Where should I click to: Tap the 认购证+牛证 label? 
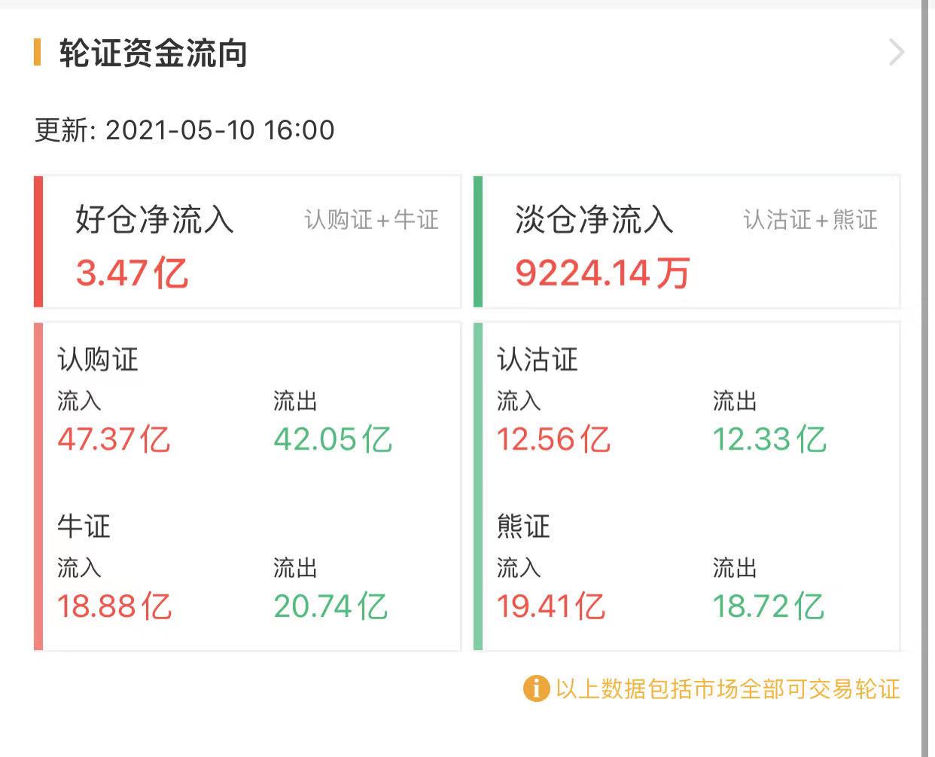[371, 220]
